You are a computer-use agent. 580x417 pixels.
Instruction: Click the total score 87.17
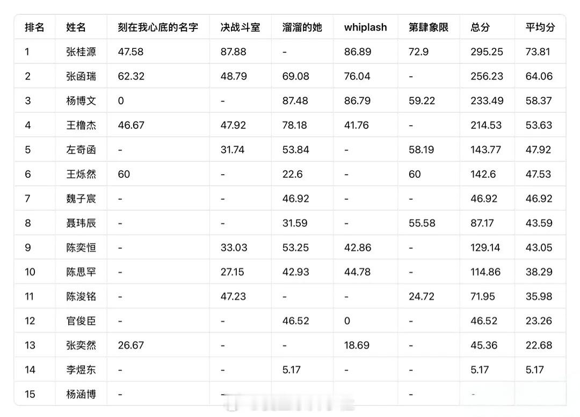pyautogui.click(x=482, y=223)
